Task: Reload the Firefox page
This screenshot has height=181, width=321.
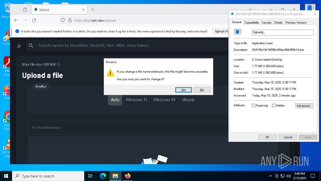Action: pyautogui.click(x=34, y=20)
